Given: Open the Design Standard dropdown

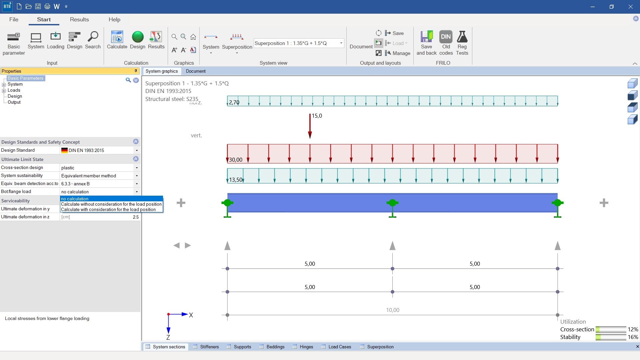Looking at the screenshot, I should [x=136, y=150].
